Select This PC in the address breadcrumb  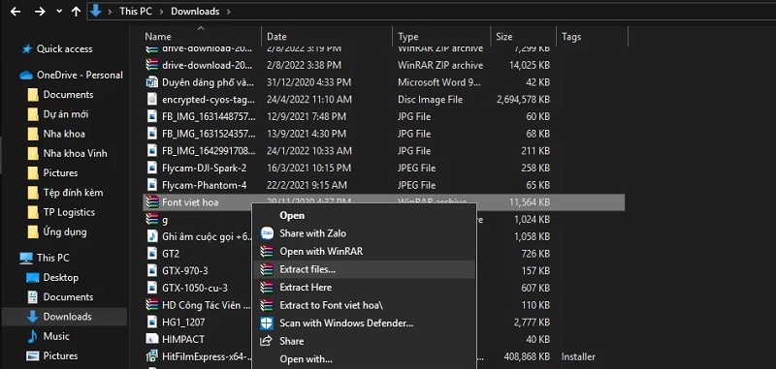pyautogui.click(x=136, y=12)
